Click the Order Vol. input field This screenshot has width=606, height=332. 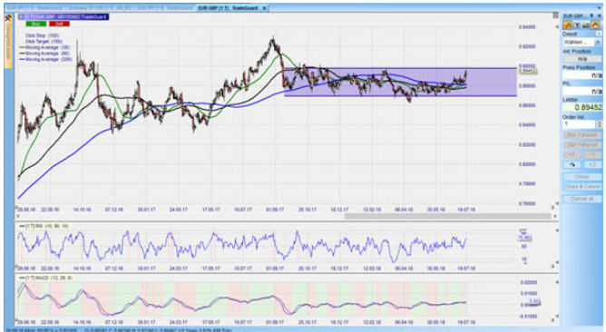[580, 124]
